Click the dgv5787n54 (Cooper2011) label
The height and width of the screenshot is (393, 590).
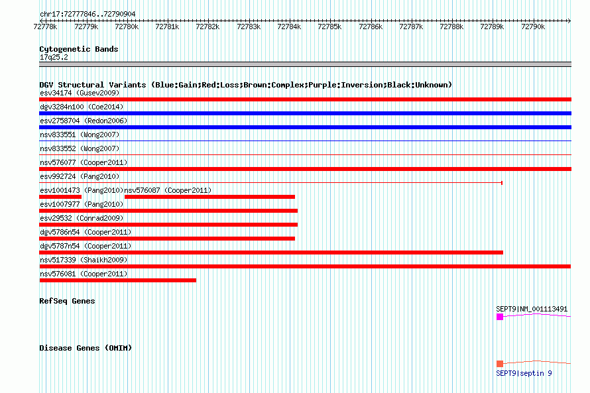point(86,246)
